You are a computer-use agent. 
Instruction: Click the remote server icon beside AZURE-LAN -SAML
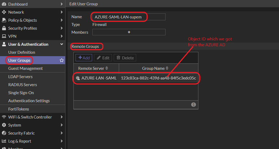[x=78, y=78]
